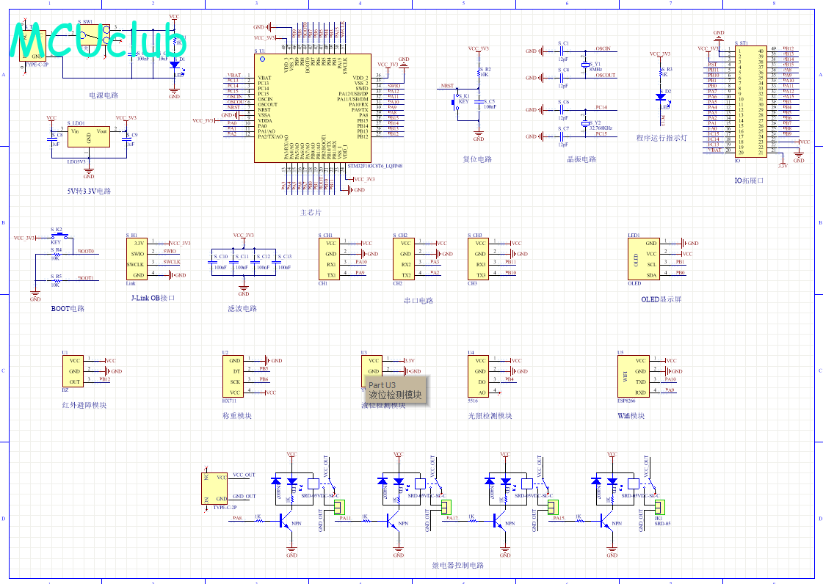Select the 32.768KHz crystal S_Y2
Image resolution: width=823 pixels, height=584 pixels.
pos(585,123)
